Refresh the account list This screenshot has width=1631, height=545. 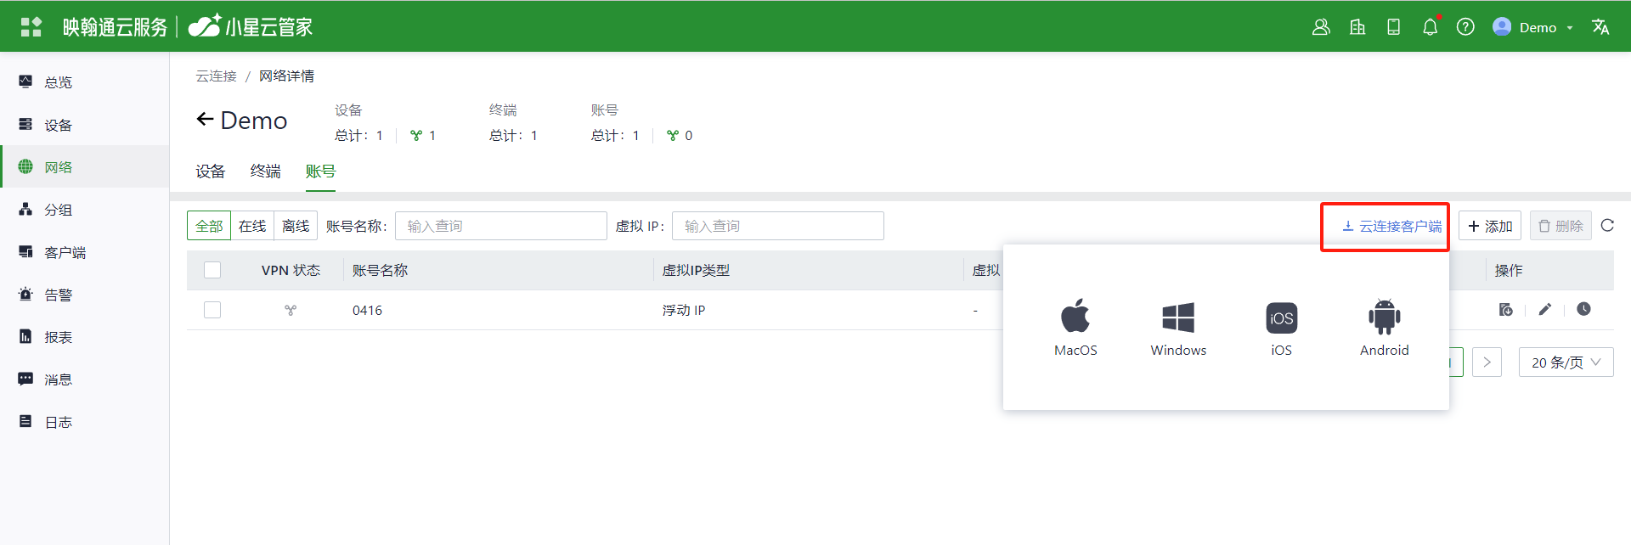1607,226
